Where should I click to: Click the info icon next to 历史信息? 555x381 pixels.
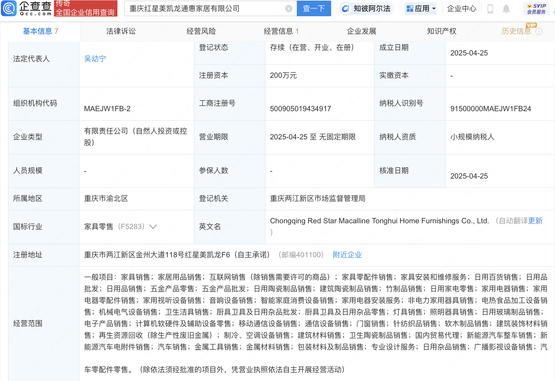coord(539,32)
